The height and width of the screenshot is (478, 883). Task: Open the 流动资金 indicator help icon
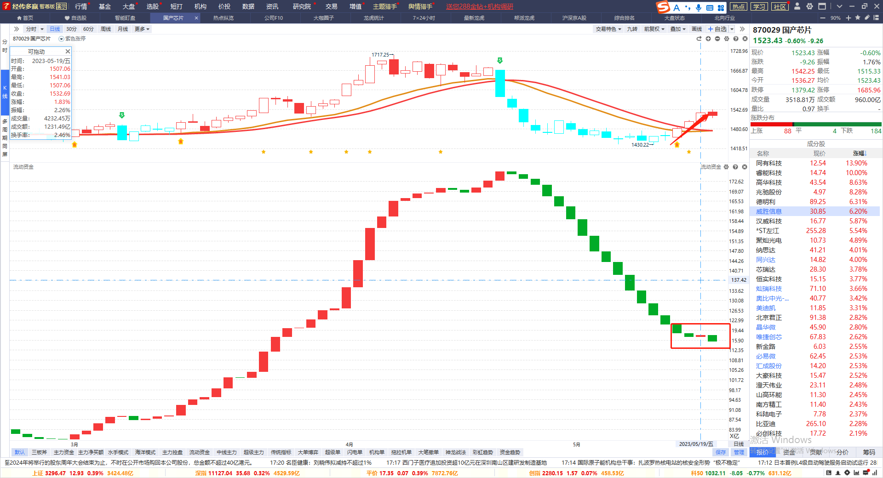point(735,167)
